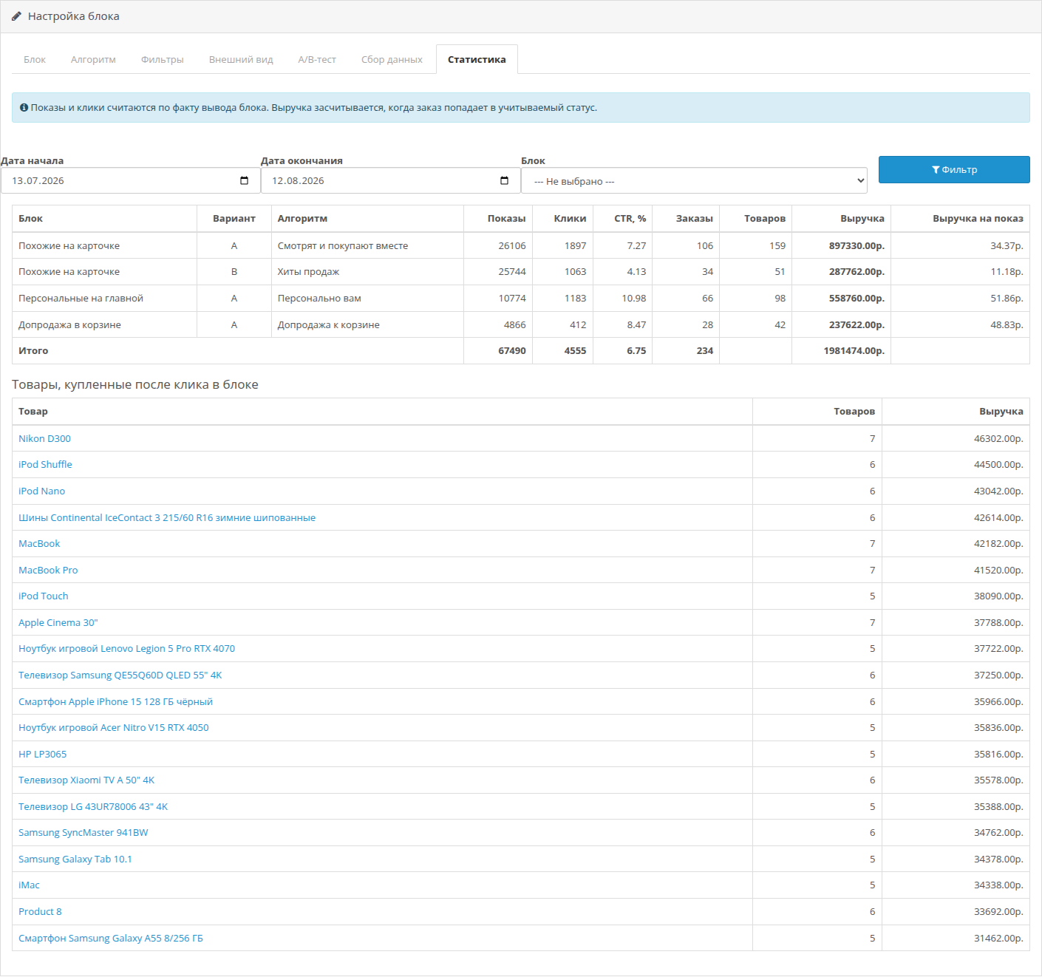Open the iPod Touch product link
1042x977 pixels.
click(44, 596)
